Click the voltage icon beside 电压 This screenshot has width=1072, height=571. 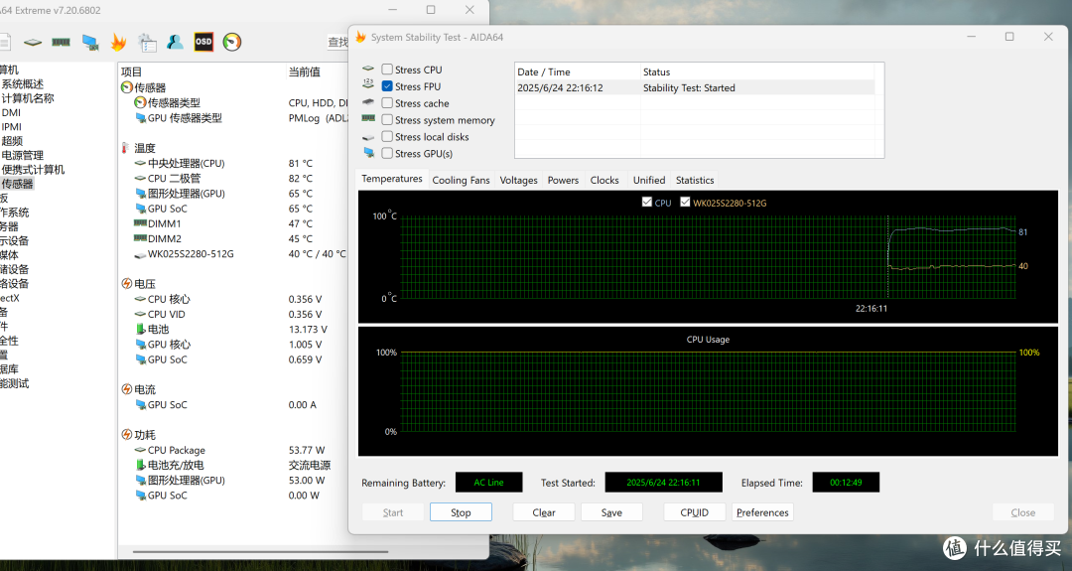pyautogui.click(x=126, y=284)
